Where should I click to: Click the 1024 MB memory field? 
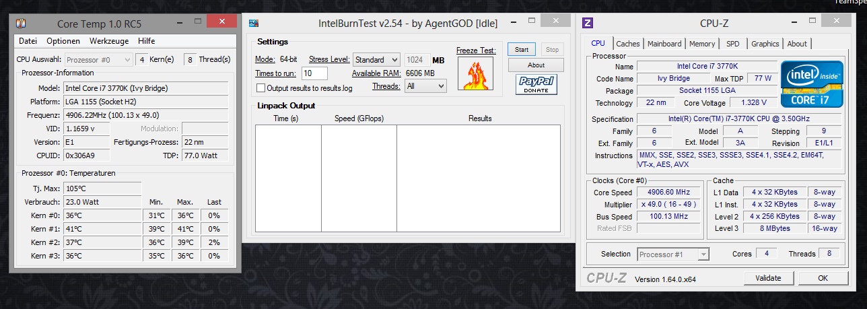pyautogui.click(x=417, y=60)
